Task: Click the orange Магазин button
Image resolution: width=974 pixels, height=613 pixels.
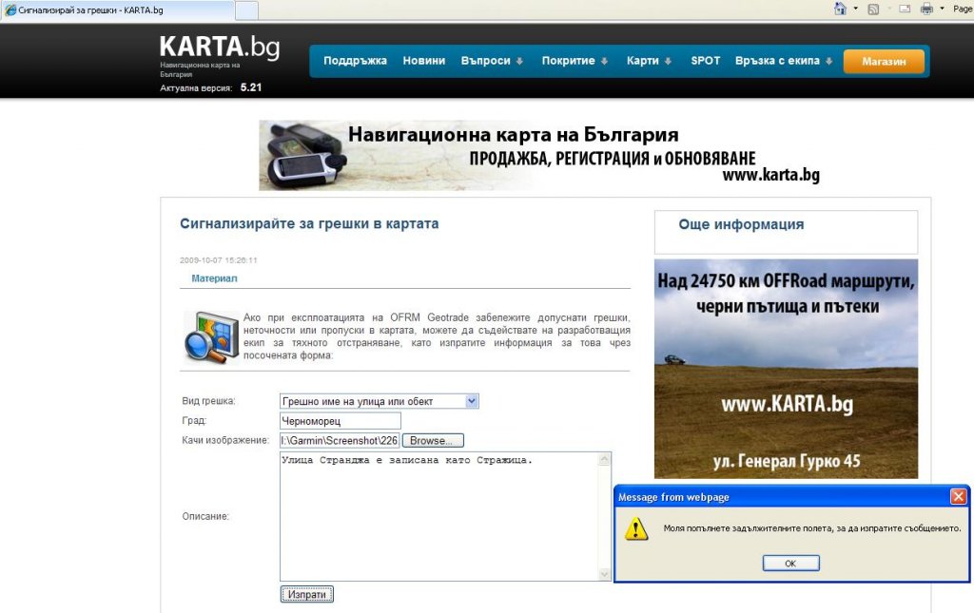Action: tap(884, 62)
